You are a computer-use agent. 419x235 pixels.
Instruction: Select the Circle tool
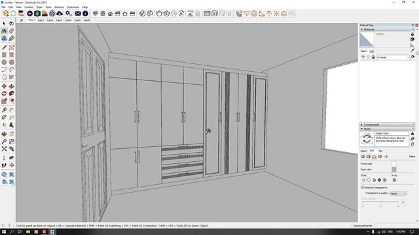[4, 62]
